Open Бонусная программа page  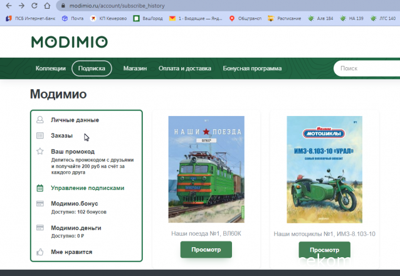coord(252,68)
